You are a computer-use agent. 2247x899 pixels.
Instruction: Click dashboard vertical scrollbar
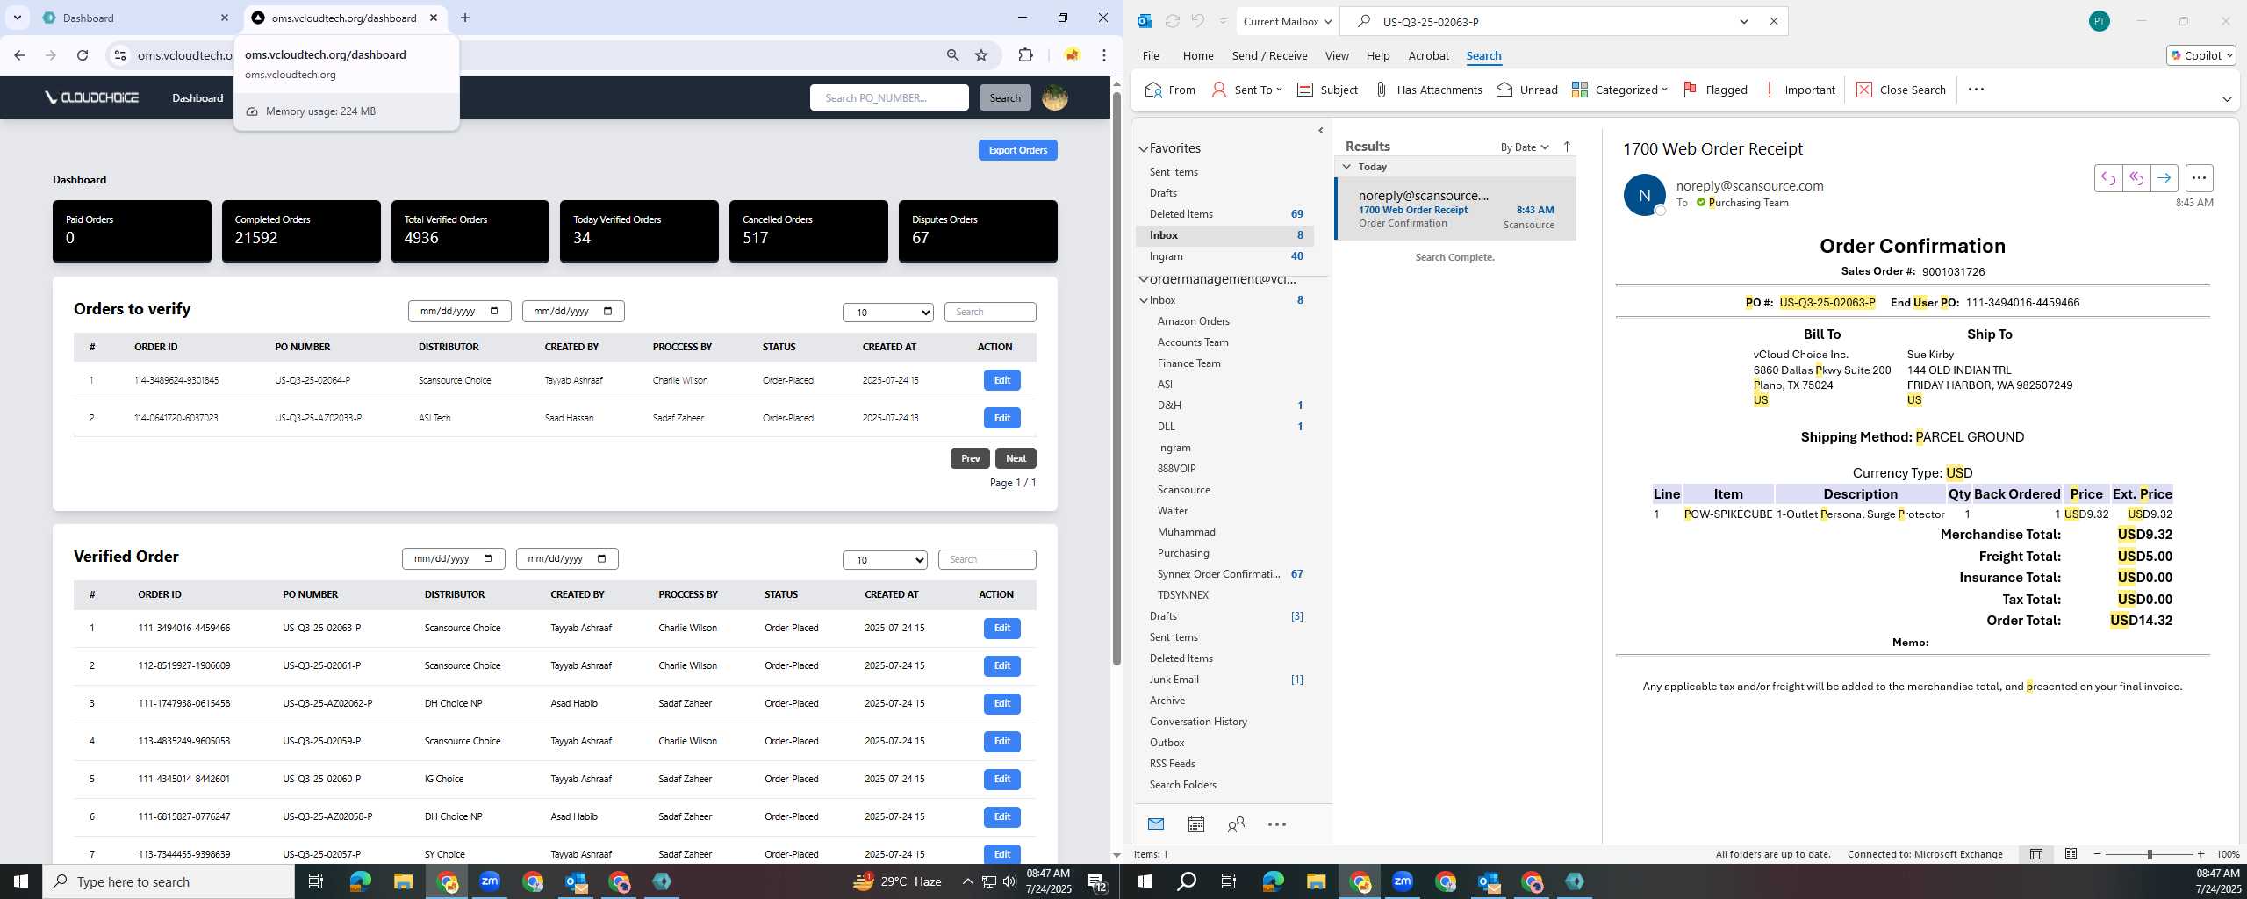1116,378
